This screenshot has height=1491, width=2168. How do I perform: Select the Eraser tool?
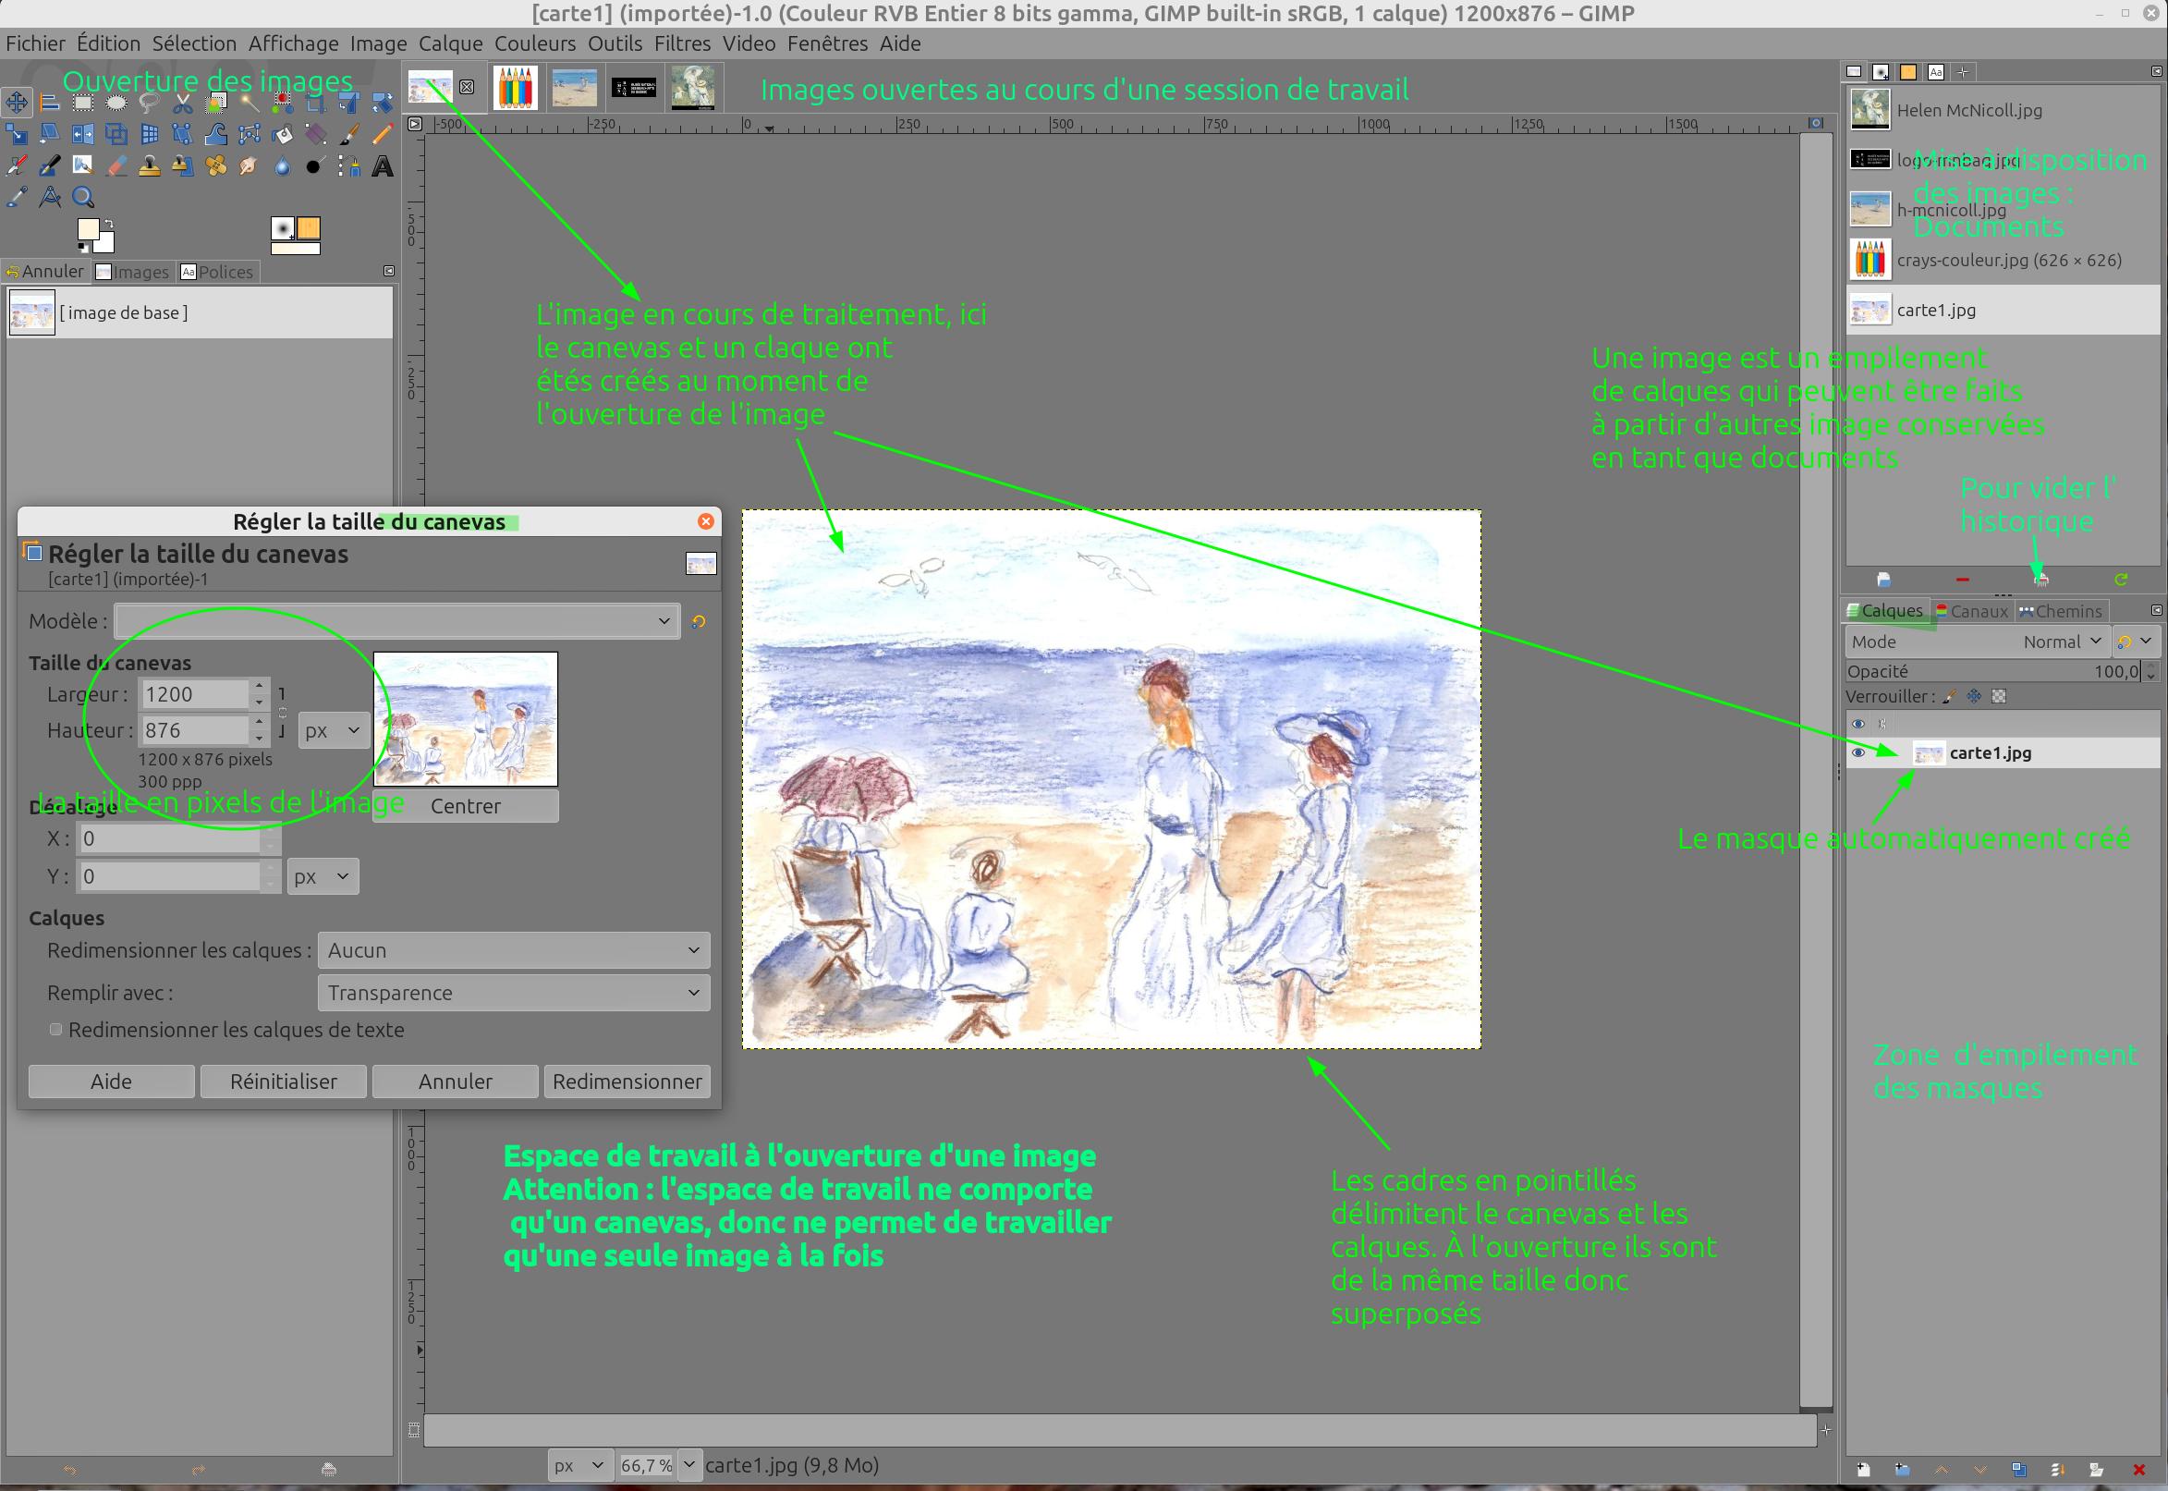coord(116,166)
